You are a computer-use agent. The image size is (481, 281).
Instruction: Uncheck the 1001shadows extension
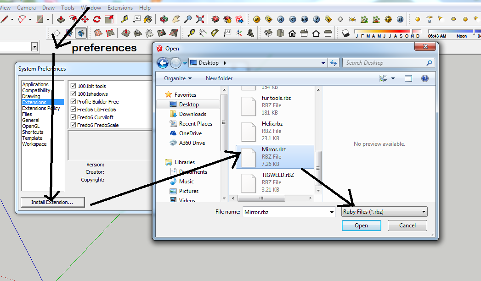pyautogui.click(x=74, y=94)
